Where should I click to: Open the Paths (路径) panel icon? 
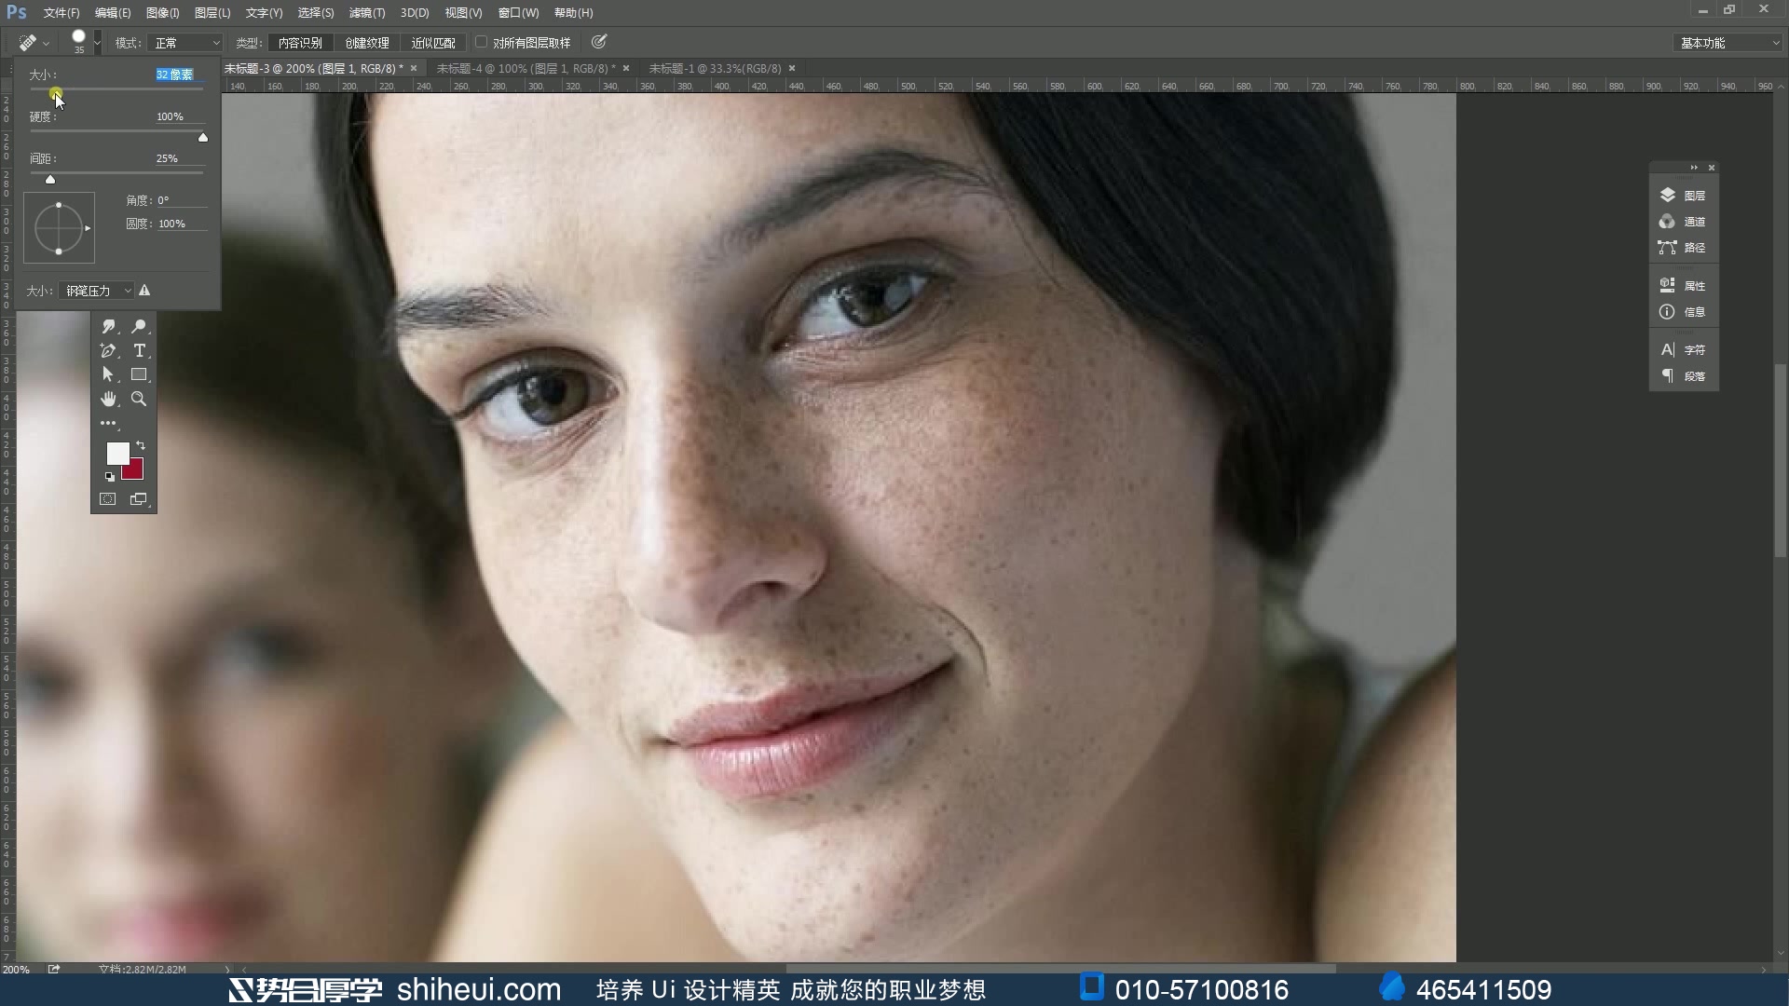click(x=1668, y=248)
